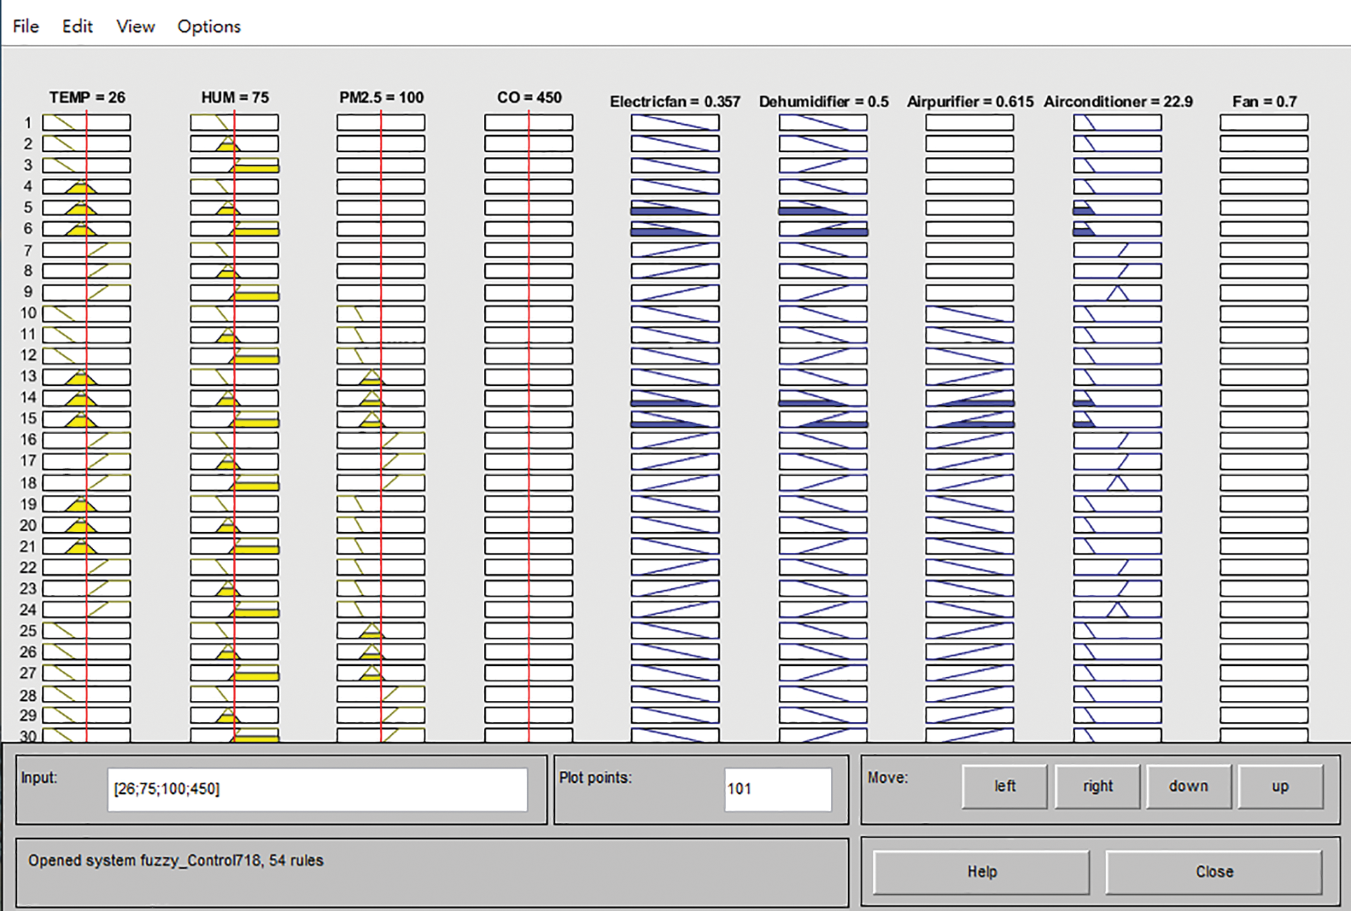Select rule number 14 in the rule list
The image size is (1351, 911).
pyautogui.click(x=28, y=398)
